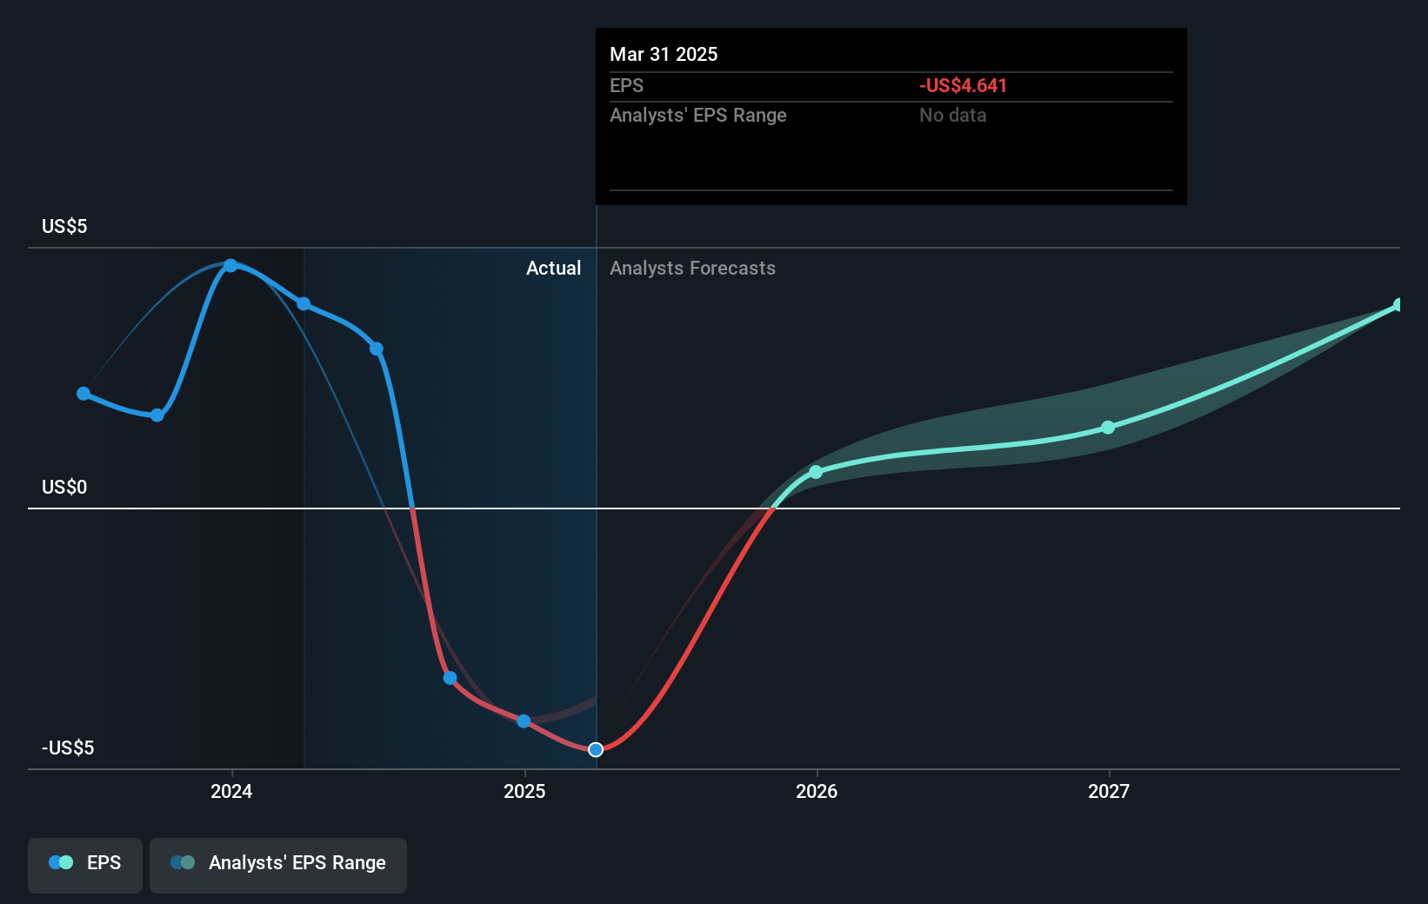Click the 2026 x-axis label
The width and height of the screenshot is (1428, 904).
tap(817, 791)
